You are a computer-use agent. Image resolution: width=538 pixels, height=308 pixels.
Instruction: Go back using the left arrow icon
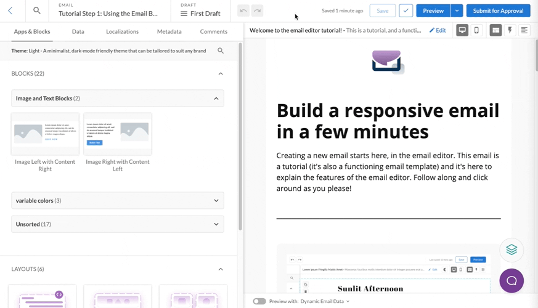click(10, 10)
